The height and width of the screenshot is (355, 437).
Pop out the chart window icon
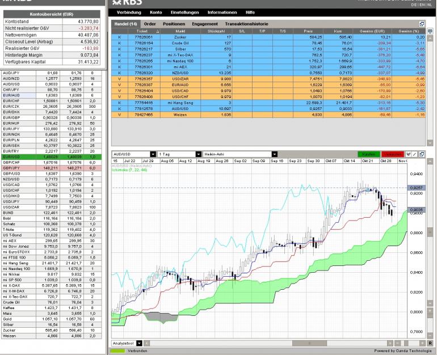[x=422, y=154]
